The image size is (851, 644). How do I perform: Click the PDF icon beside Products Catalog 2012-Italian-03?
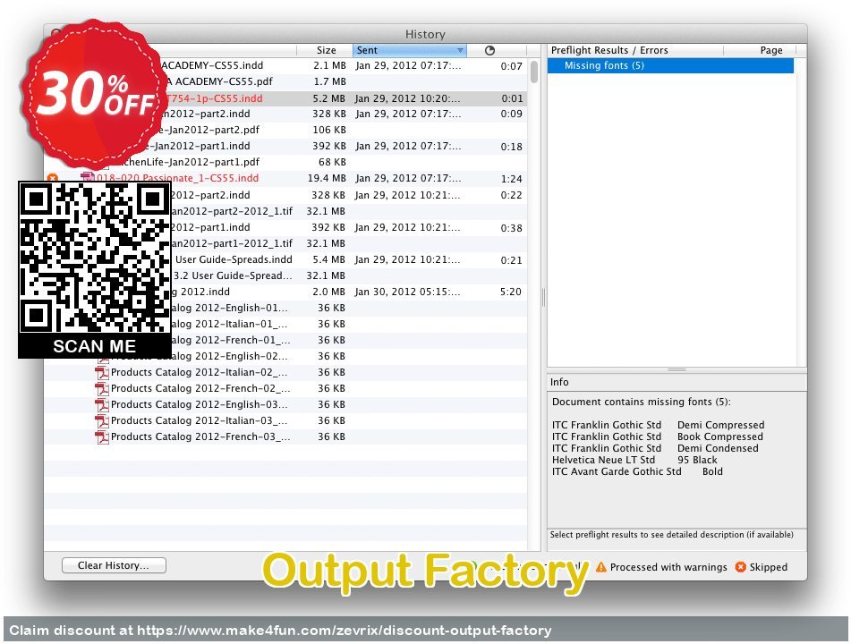101,421
